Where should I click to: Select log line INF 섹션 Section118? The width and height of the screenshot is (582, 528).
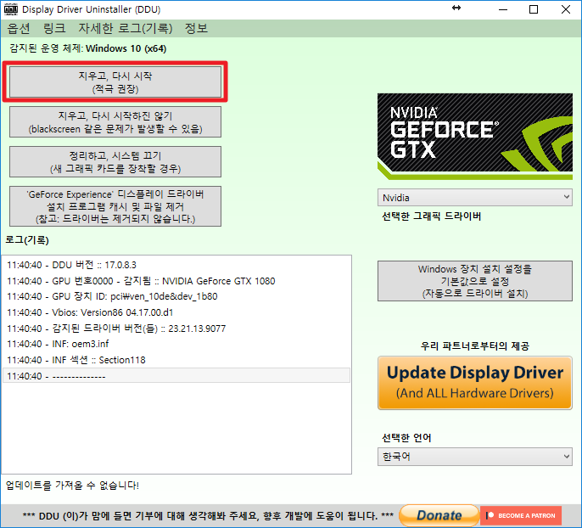pyautogui.click(x=176, y=360)
